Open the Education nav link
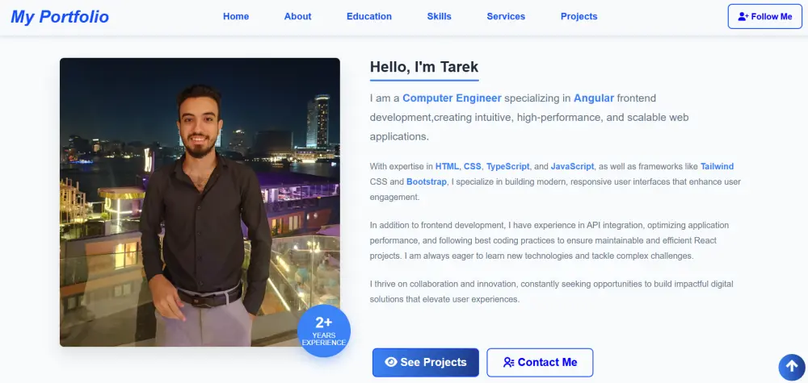The image size is (808, 383). pos(369,16)
